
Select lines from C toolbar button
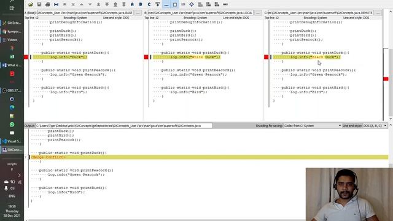[149, 4]
